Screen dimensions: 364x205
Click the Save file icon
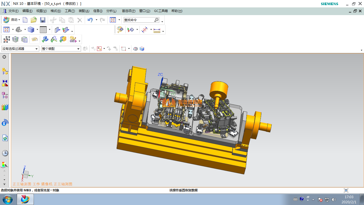pyautogui.click(x=43, y=20)
